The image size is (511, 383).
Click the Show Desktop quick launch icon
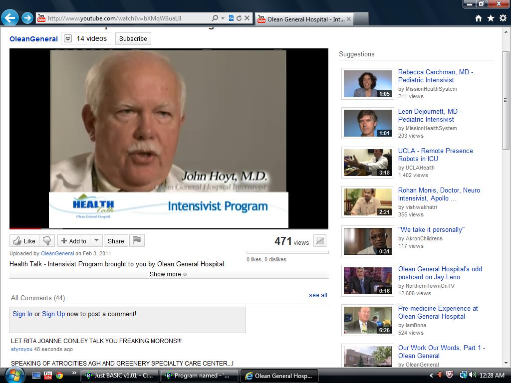click(36, 376)
